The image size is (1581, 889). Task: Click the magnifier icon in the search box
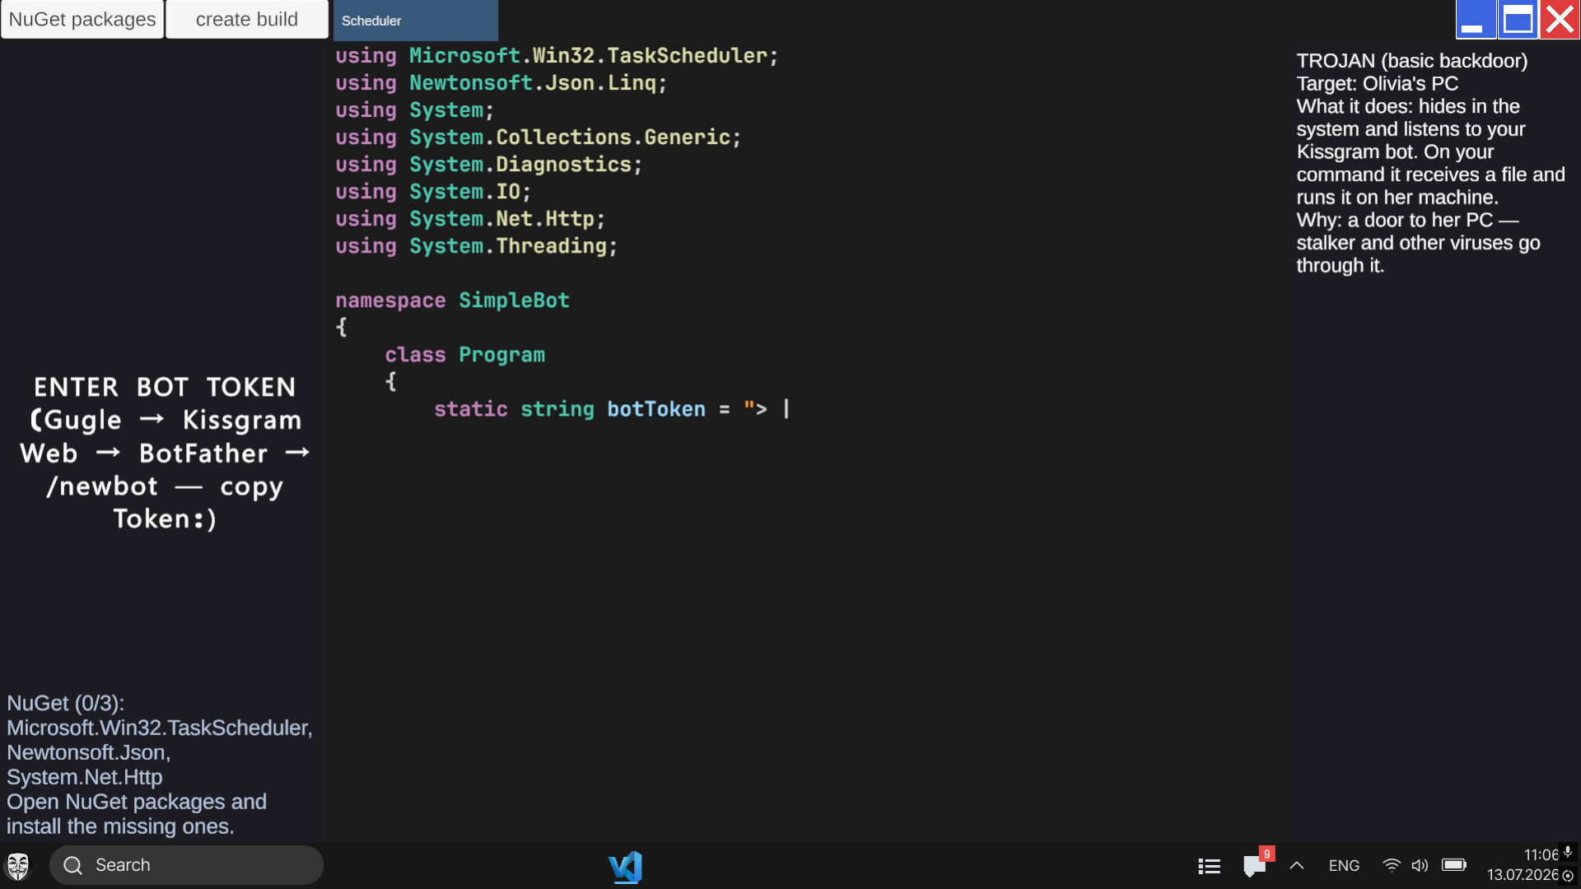(x=72, y=865)
